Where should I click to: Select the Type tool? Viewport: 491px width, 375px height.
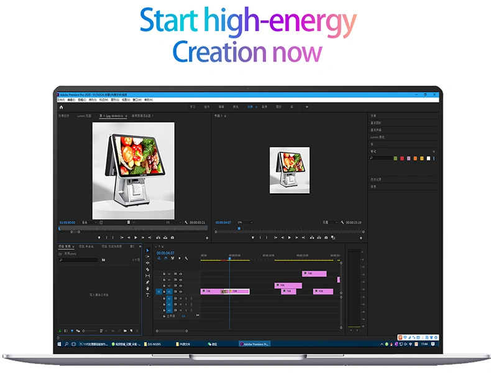tap(147, 295)
